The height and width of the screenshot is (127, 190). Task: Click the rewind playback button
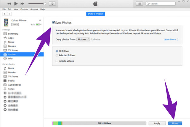click(9, 3)
